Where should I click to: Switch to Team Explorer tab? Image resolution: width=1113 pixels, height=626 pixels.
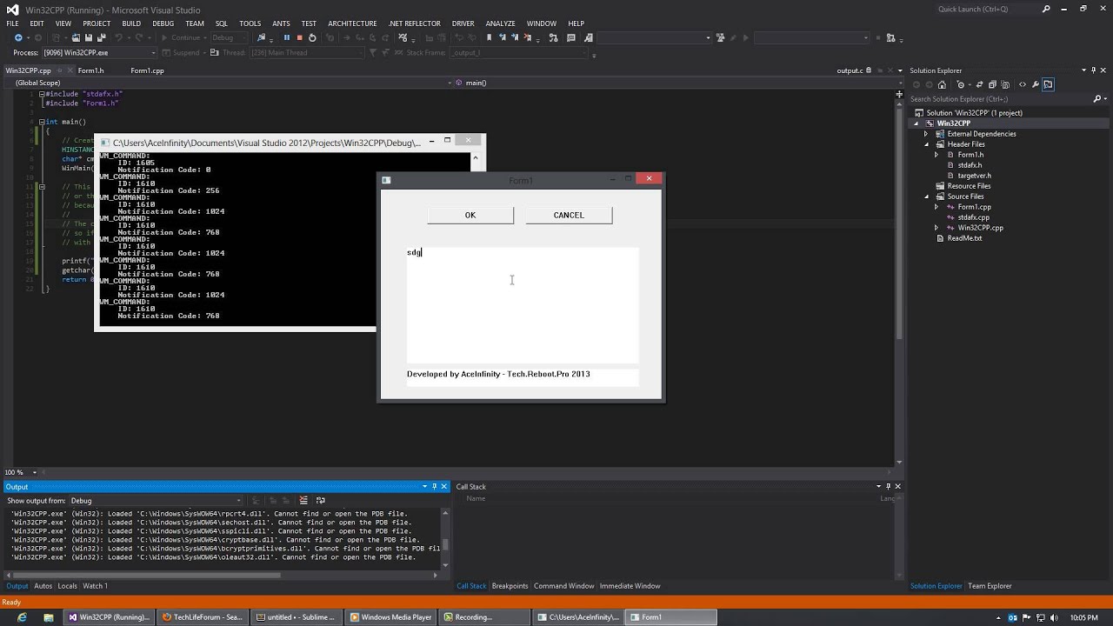pyautogui.click(x=990, y=586)
